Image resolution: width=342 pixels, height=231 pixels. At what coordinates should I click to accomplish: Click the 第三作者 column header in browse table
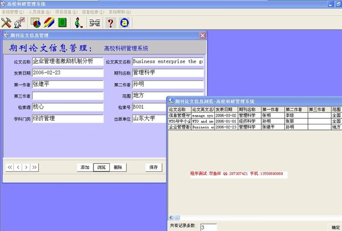pyautogui.click(x=320, y=110)
